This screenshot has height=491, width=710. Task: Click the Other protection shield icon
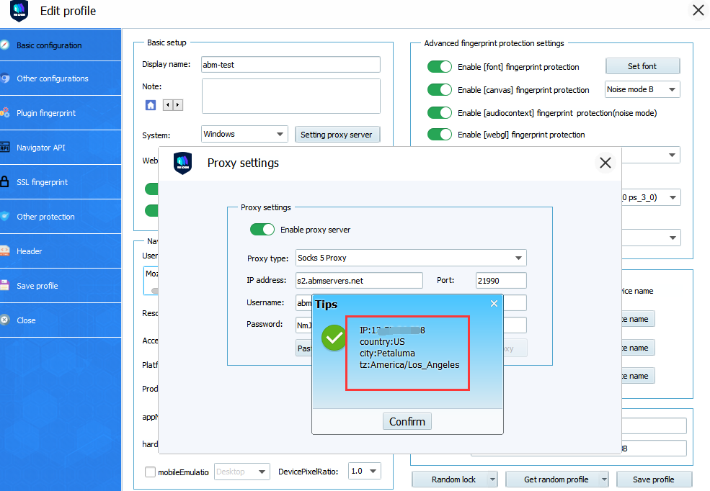coord(5,217)
